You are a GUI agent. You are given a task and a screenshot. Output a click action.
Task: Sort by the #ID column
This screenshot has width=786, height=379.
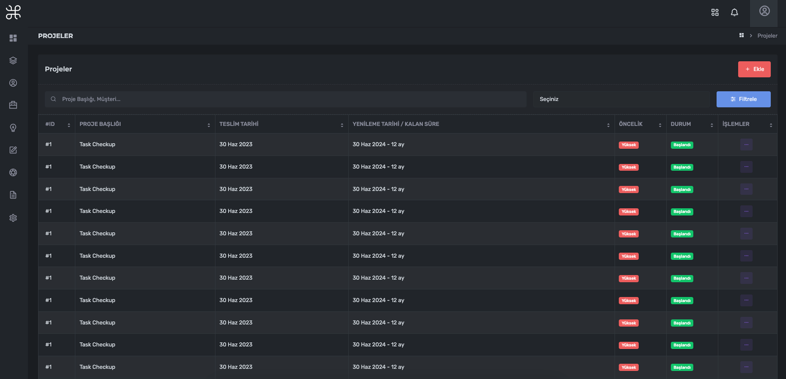pyautogui.click(x=56, y=124)
